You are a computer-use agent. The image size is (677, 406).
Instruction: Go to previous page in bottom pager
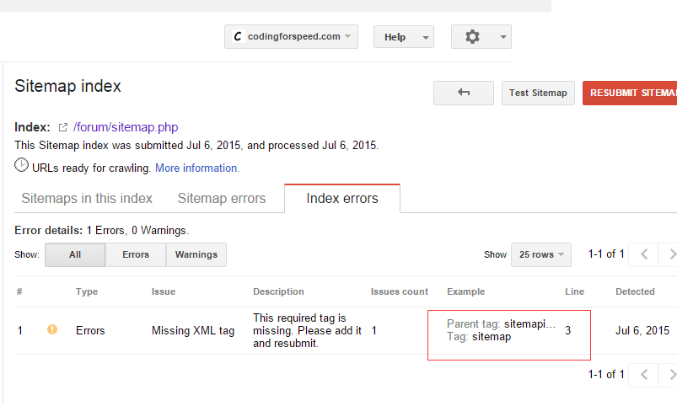pyautogui.click(x=644, y=374)
